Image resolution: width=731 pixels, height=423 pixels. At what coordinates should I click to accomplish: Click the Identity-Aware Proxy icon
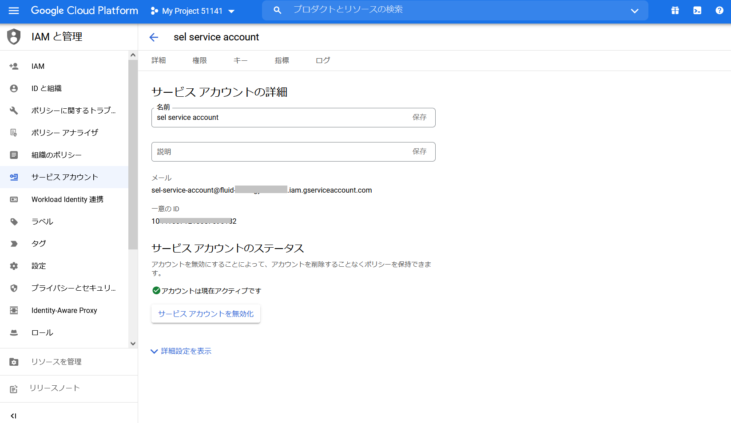point(14,310)
